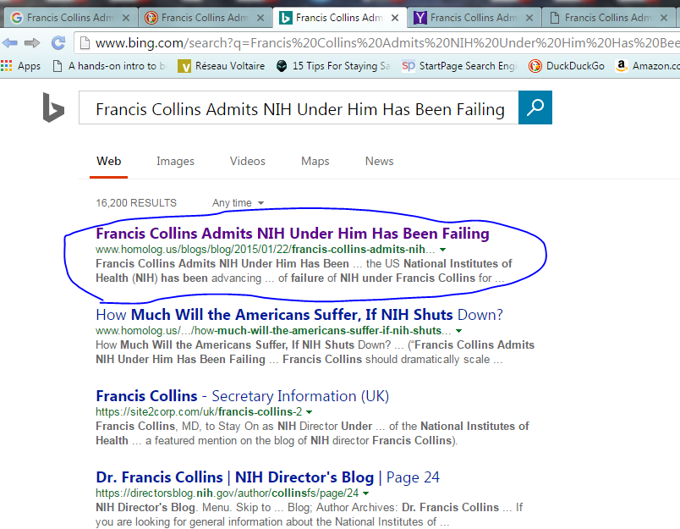Expand arrow beside site2corp.com result URL

click(x=310, y=412)
